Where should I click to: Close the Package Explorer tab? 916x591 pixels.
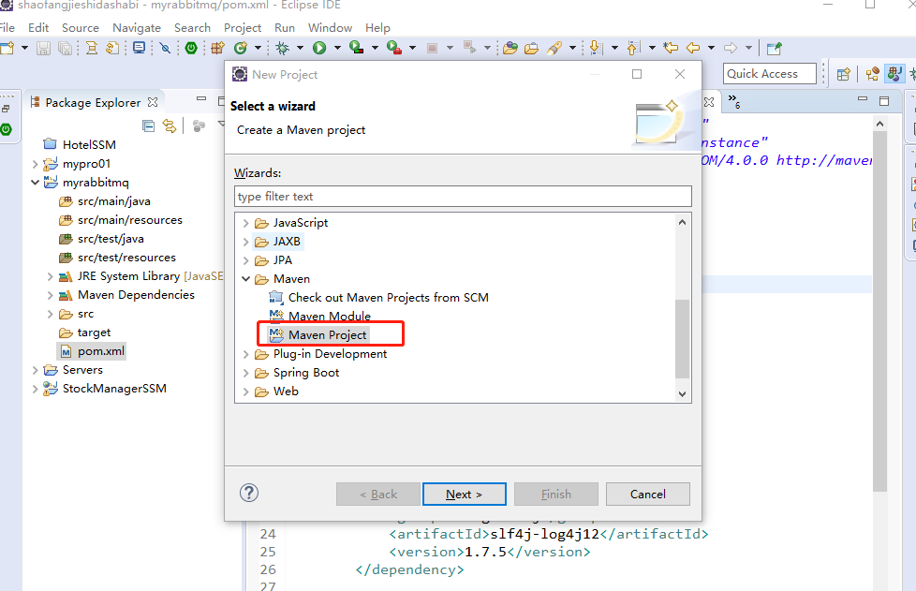click(x=153, y=102)
